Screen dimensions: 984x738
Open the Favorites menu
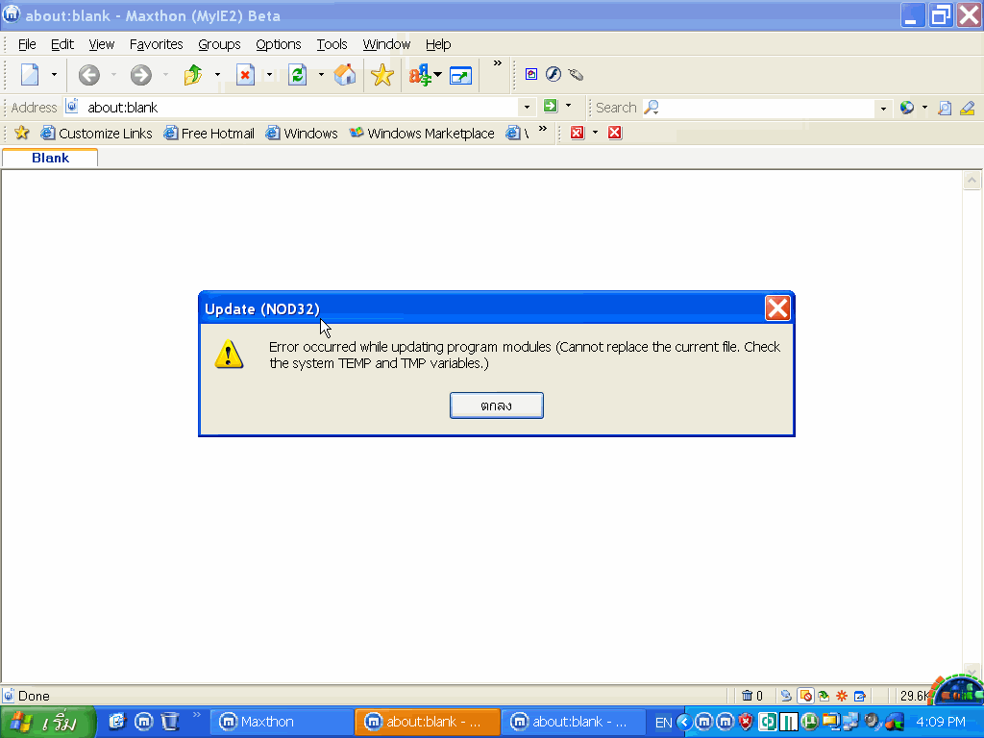(x=157, y=44)
